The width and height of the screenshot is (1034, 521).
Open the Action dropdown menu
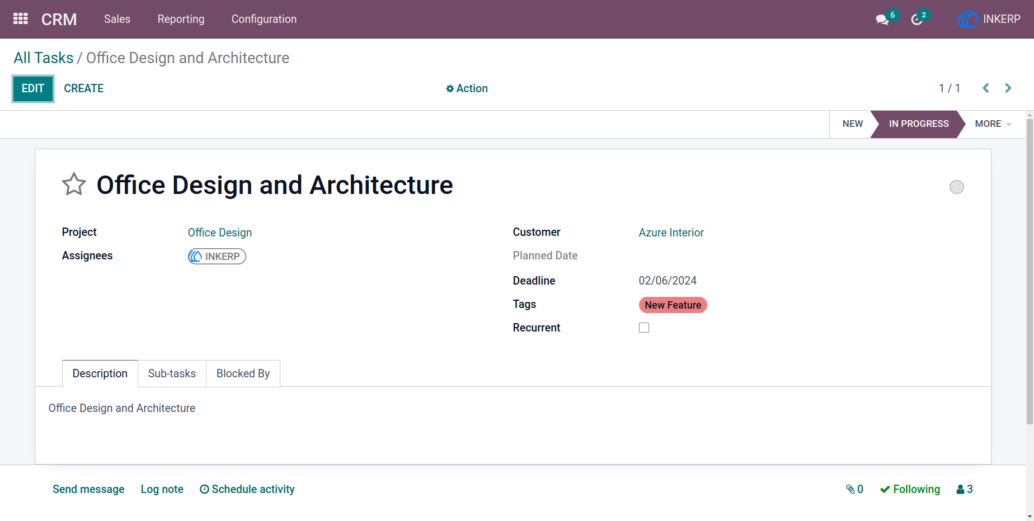click(467, 88)
